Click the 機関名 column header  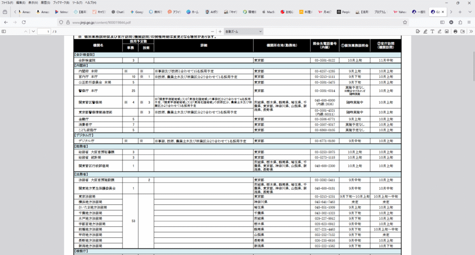[98, 45]
